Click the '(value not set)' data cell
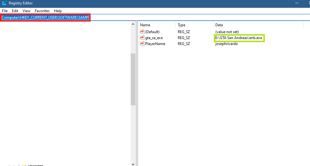Image resolution: width=310 pixels, height=166 pixels. click(227, 32)
